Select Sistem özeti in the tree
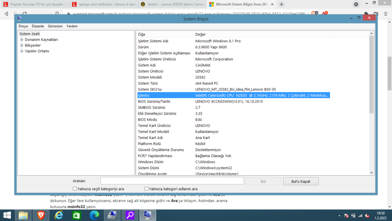 (x=30, y=34)
